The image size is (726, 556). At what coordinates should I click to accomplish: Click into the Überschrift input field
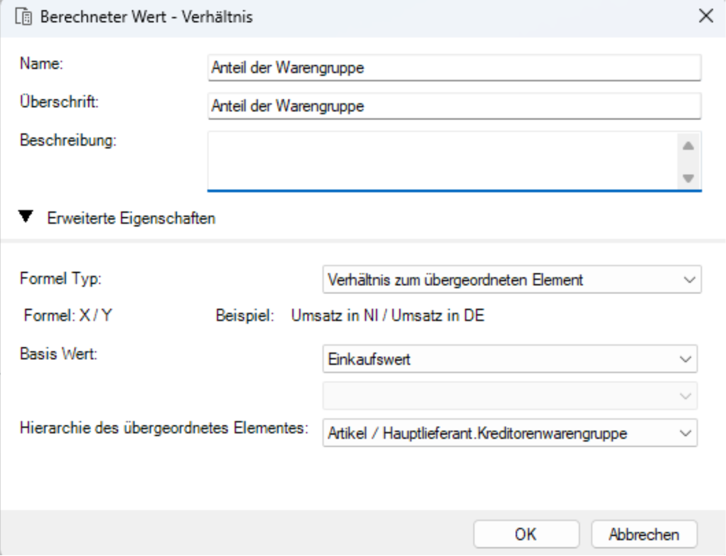[x=454, y=106]
